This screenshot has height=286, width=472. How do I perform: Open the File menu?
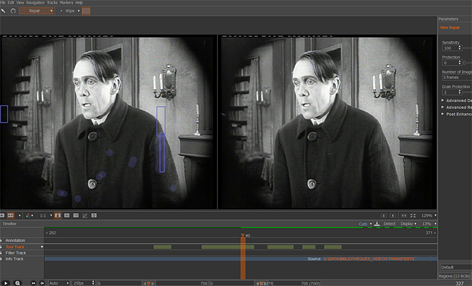pos(3,3)
